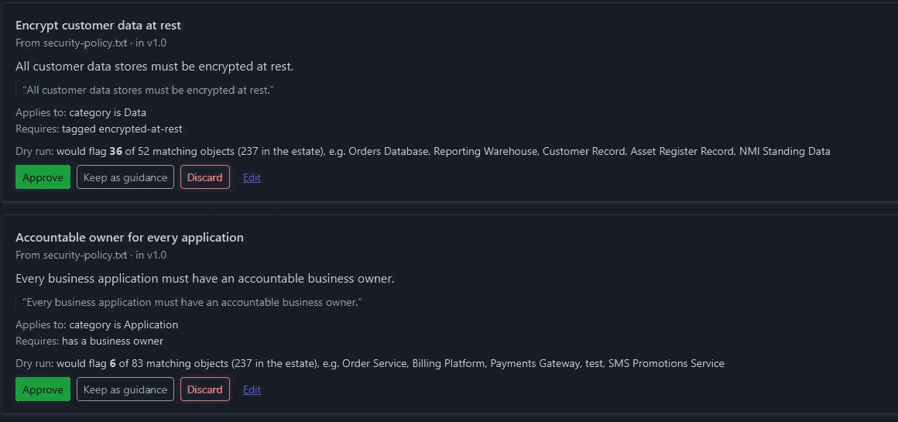Screen dimensions: 898x422
Task: Click 'Applies to: category is Application' line
Action: (x=97, y=324)
